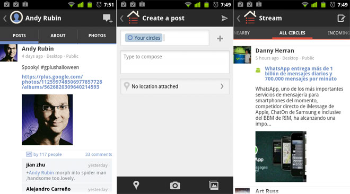
Task: Open the plus.google.com photos album link
Action: [x=62, y=82]
